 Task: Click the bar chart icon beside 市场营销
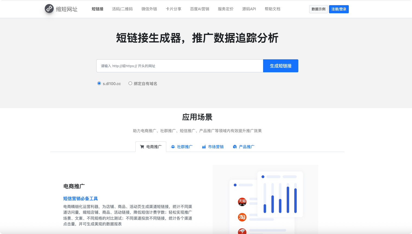click(204, 147)
